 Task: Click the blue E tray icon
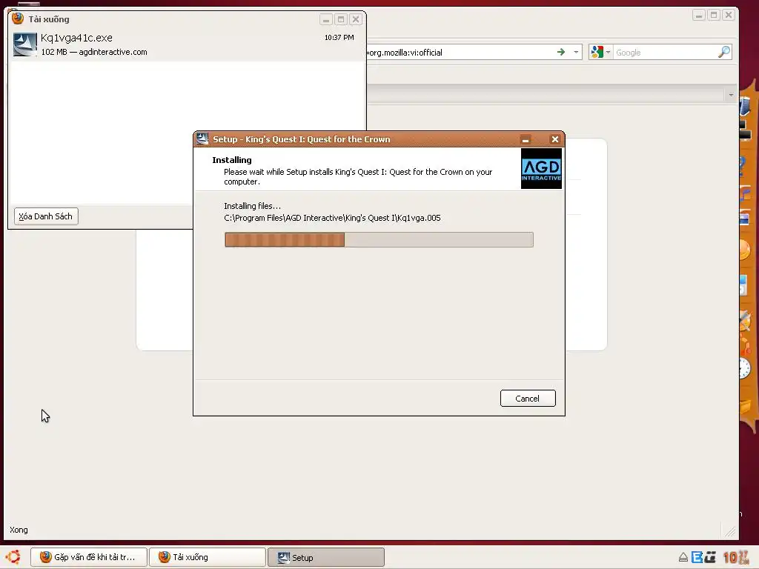coord(697,557)
